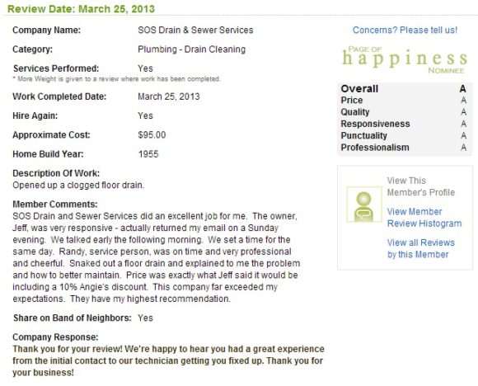Click the Member Comments heading
Screen dimensions: 478x386
(55, 205)
